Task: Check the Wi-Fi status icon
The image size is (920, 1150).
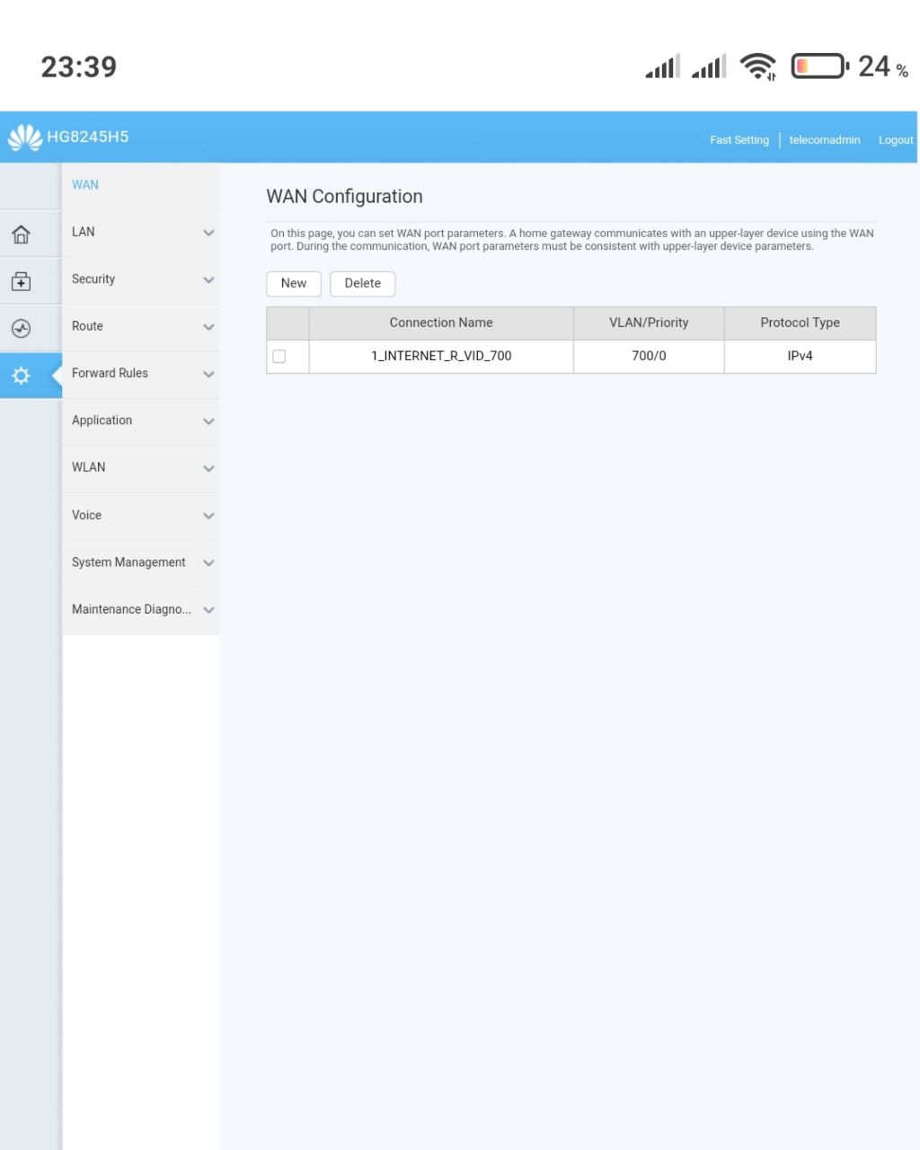Action: [758, 66]
